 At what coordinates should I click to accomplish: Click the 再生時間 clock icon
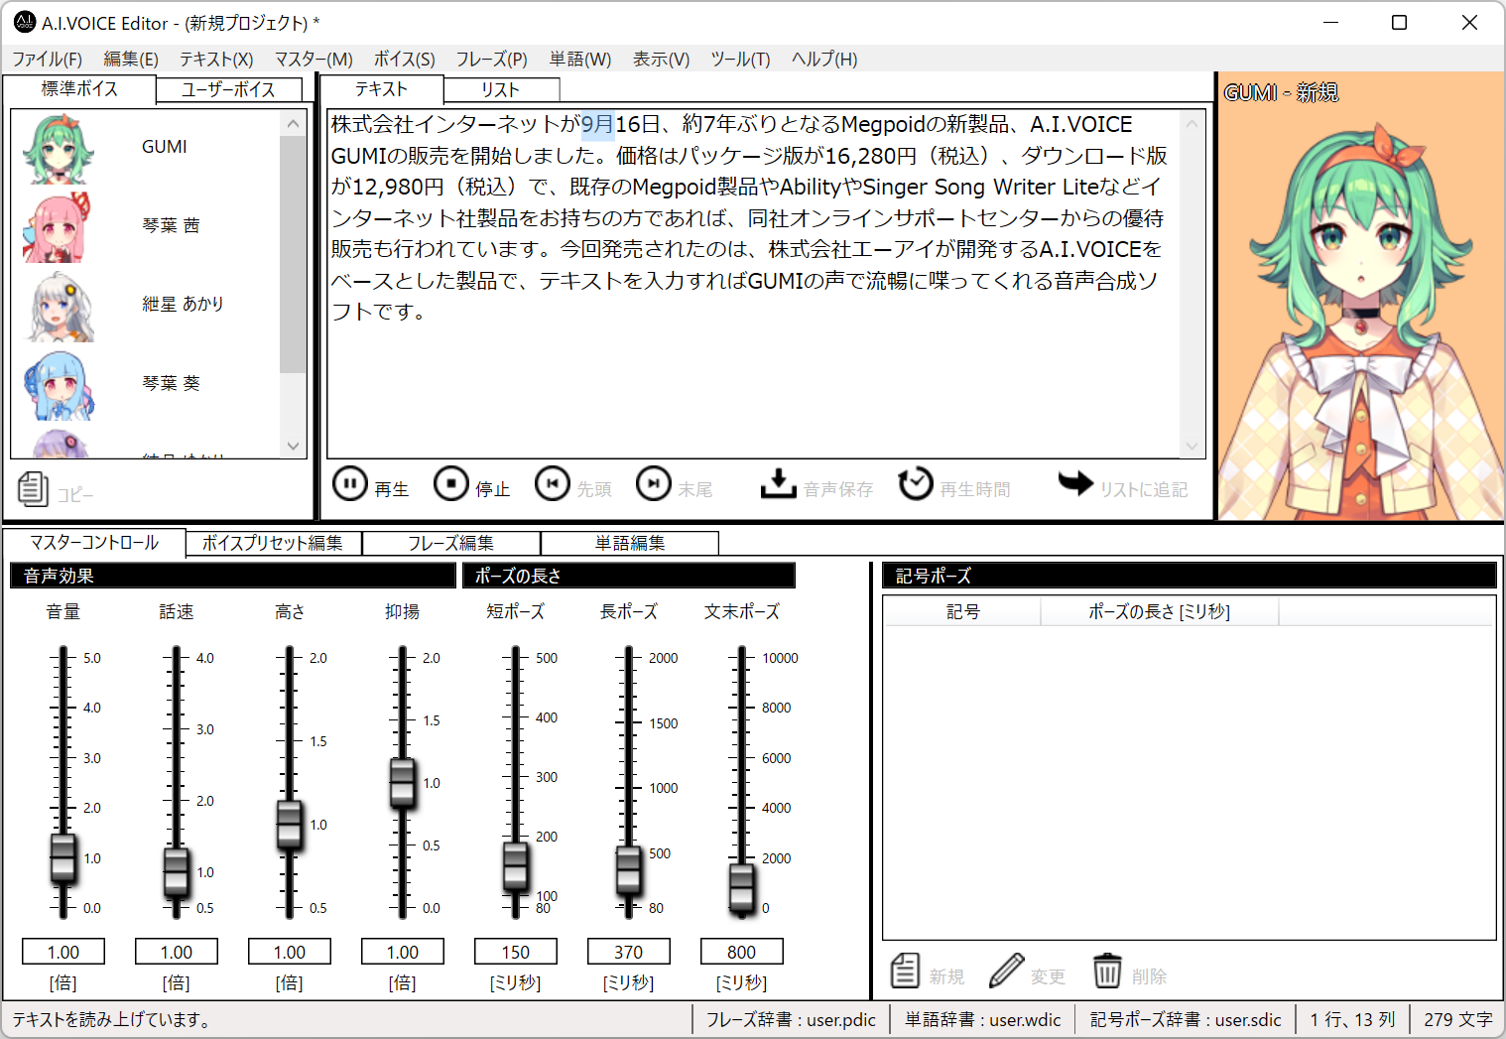click(916, 484)
